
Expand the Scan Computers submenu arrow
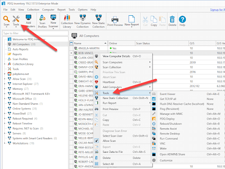(x=150, y=62)
